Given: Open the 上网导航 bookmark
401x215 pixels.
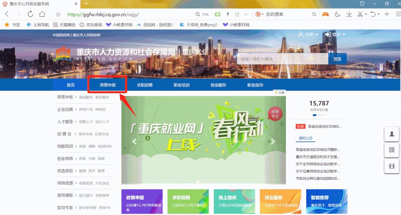Looking at the screenshot, I should 38,25.
